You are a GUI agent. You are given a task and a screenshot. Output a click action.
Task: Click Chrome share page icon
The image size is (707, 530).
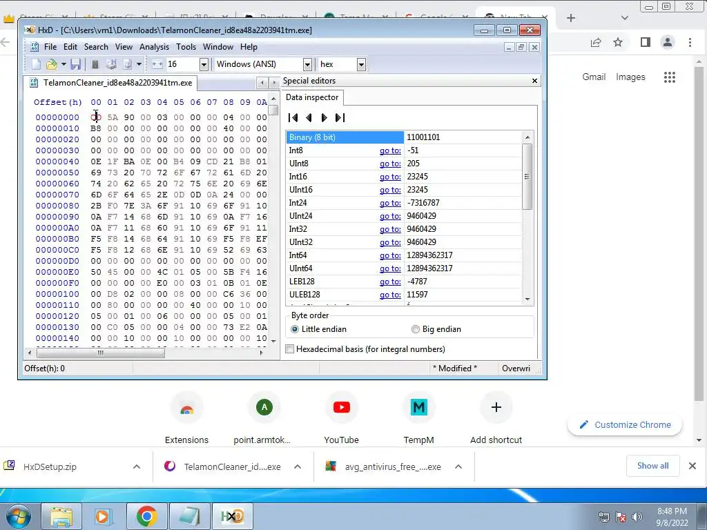pos(596,42)
